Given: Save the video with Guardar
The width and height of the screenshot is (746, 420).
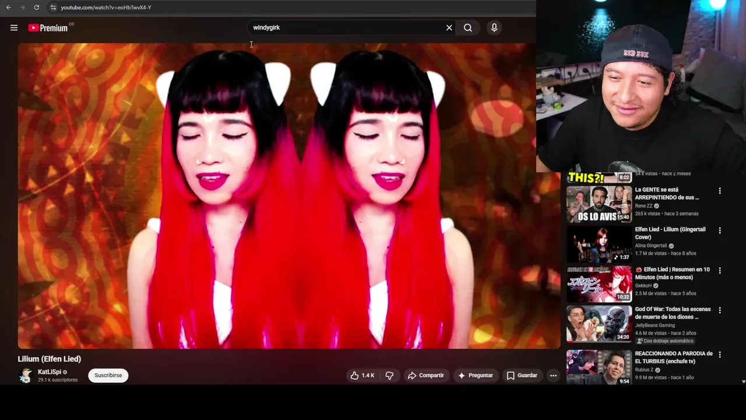Looking at the screenshot, I should [x=522, y=376].
